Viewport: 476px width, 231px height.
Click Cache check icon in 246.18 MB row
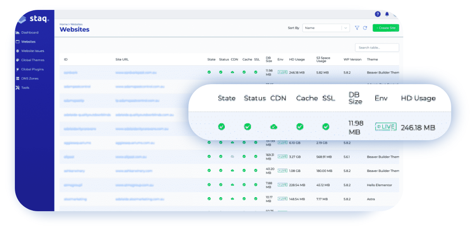point(244,72)
